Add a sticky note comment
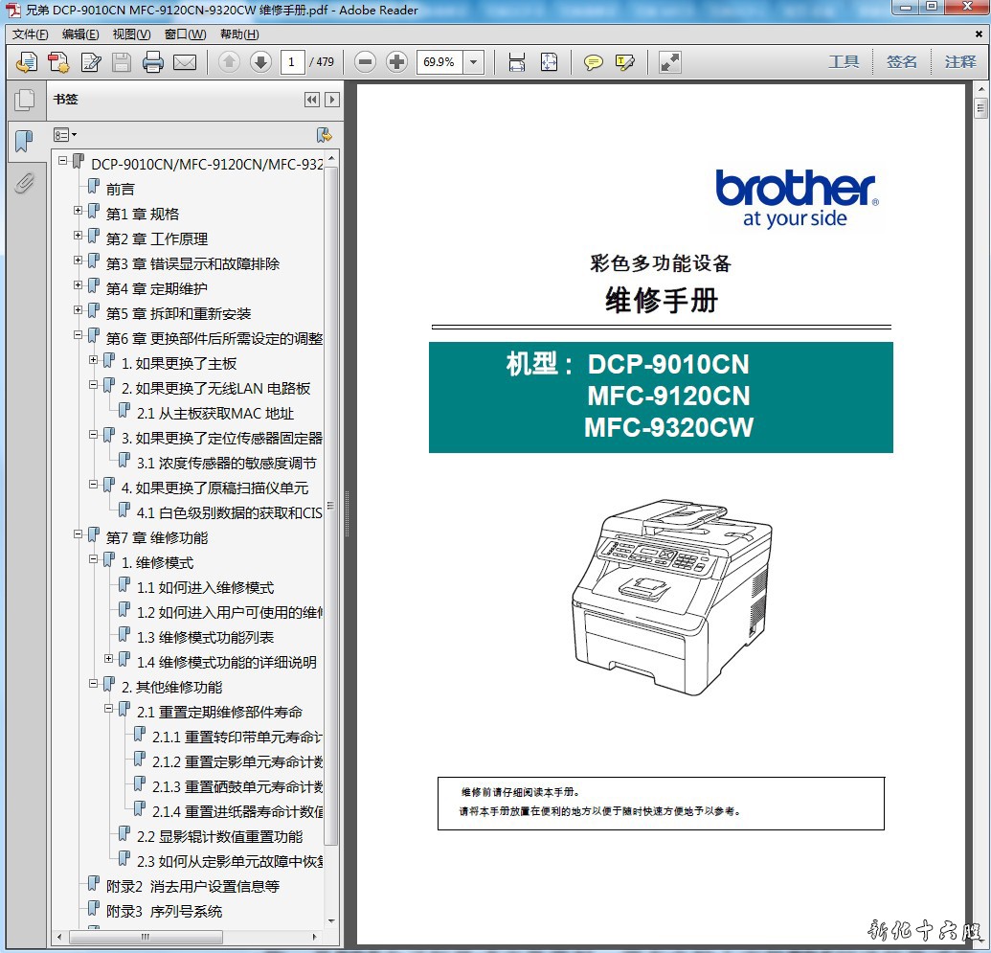The width and height of the screenshot is (991, 953). 594,62
